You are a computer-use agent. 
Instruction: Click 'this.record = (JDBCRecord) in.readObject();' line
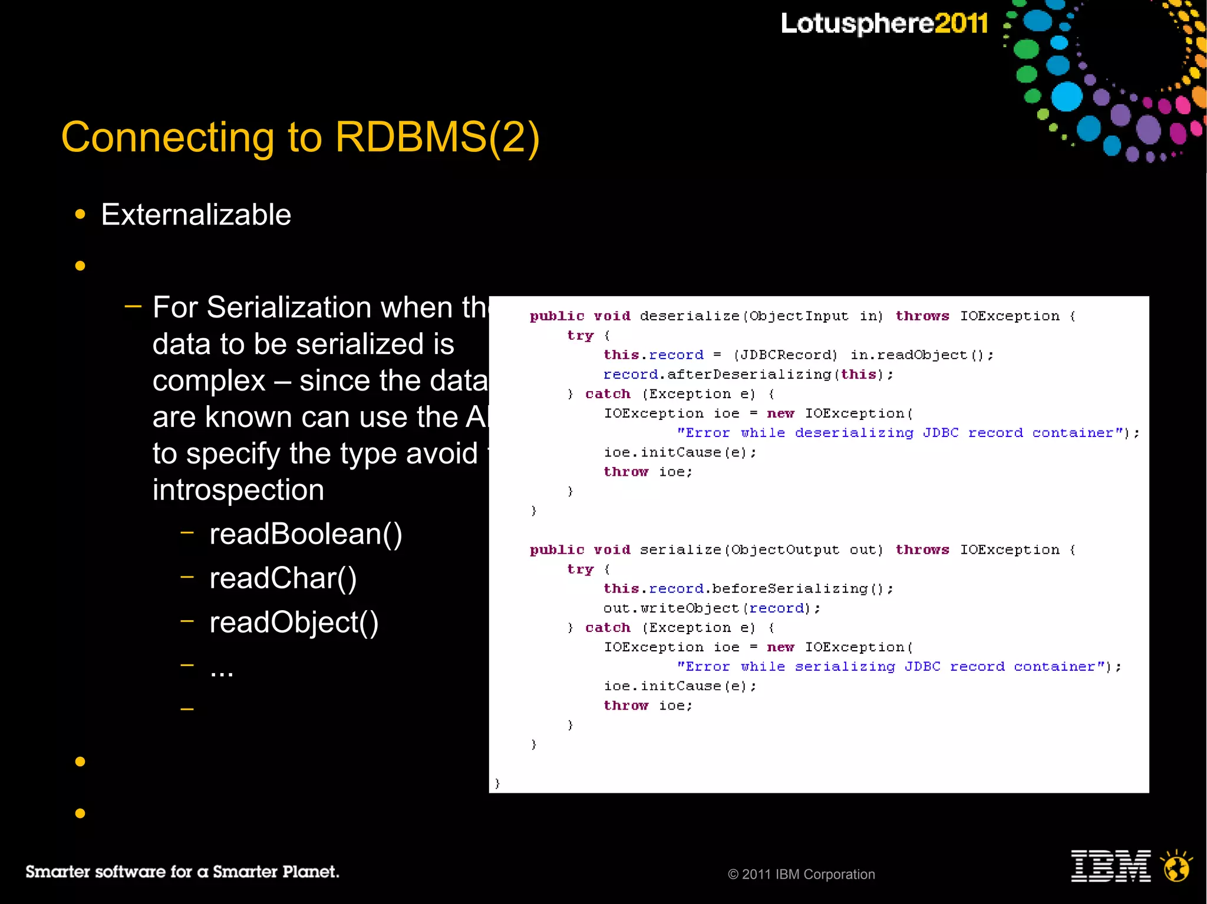799,355
